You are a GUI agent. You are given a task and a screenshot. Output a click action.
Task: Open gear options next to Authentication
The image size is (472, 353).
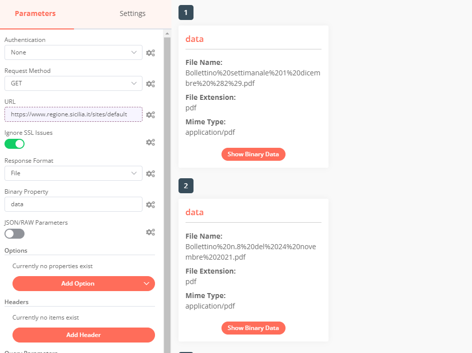[x=150, y=52]
